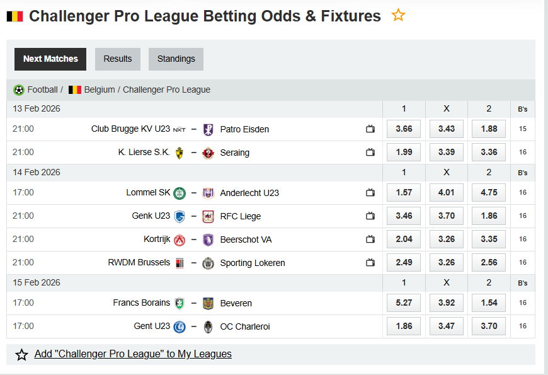Image resolution: width=548 pixels, height=375 pixels.
Task: Click the Patro Eisden club crest
Action: [x=208, y=129]
